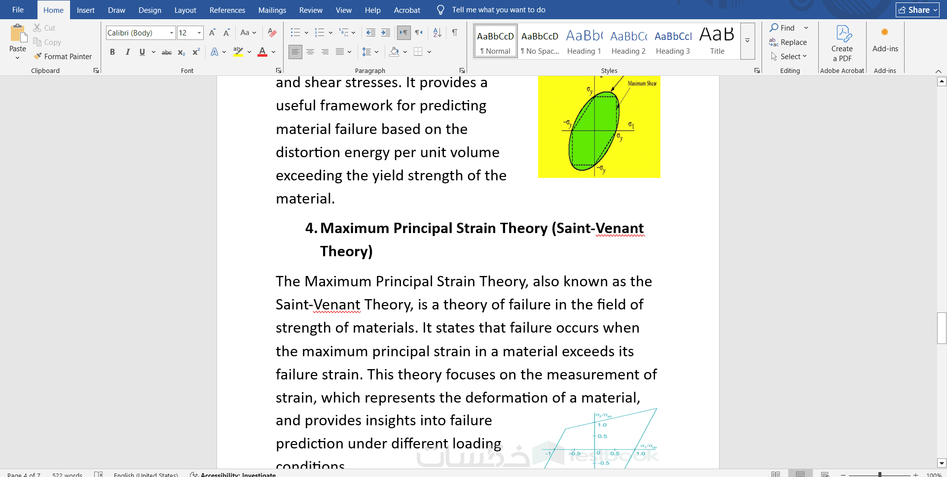Viewport: 947px width, 477px height.
Task: Collapse the ribbon
Action: click(939, 71)
